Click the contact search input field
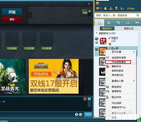The width and height of the screenshot is (141, 122). (115, 15)
